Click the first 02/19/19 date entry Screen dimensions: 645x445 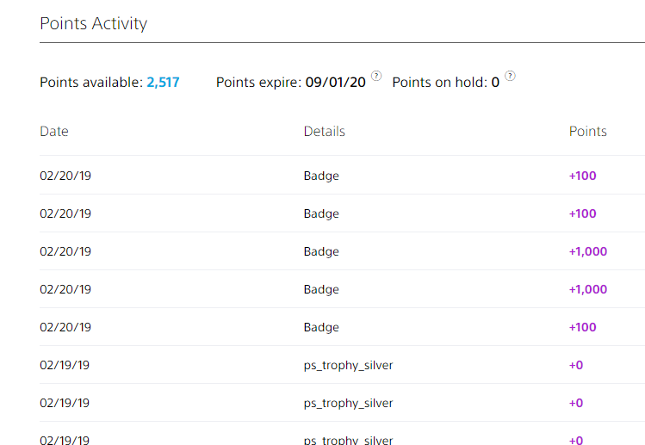(65, 365)
